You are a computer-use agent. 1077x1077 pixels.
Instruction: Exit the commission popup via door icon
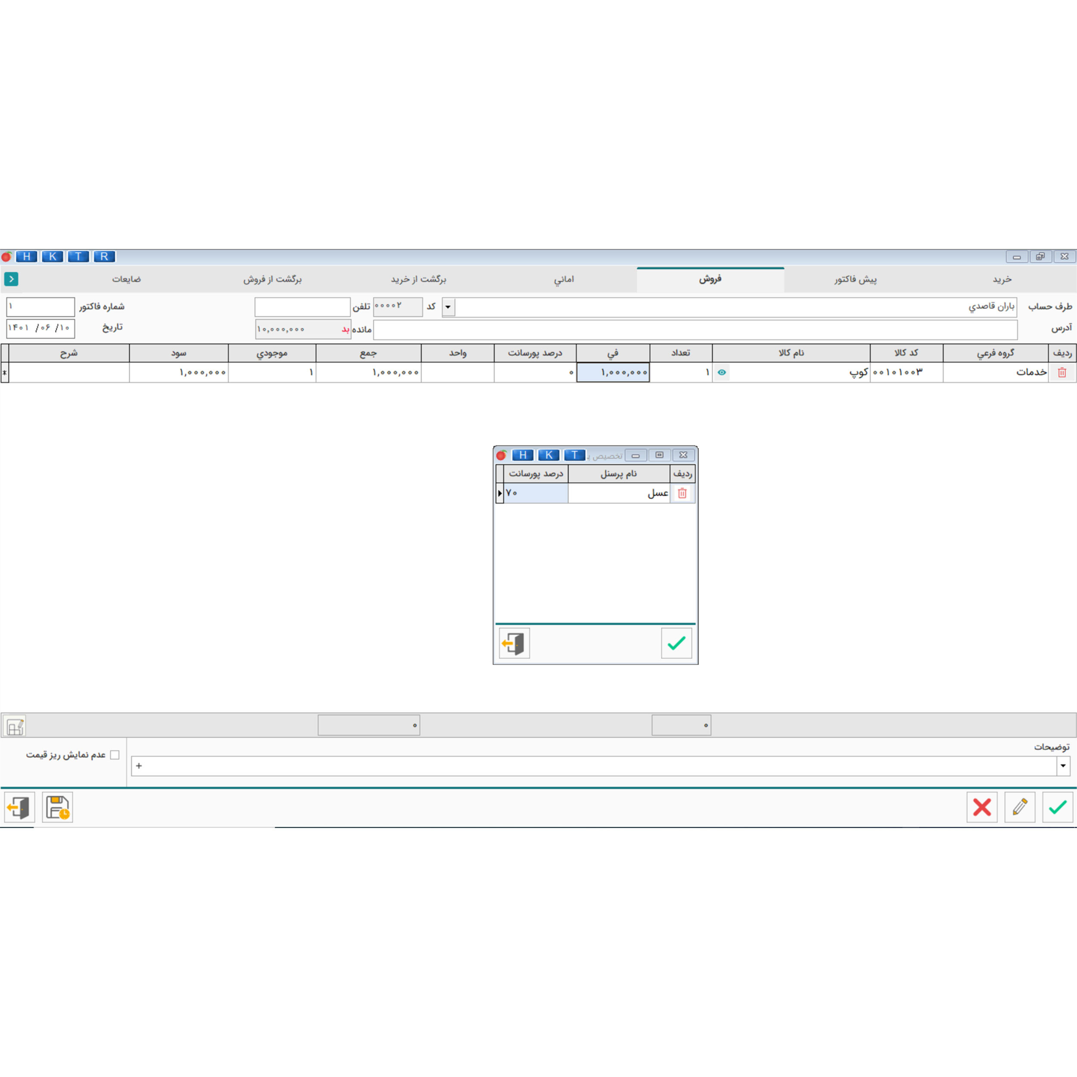point(514,643)
